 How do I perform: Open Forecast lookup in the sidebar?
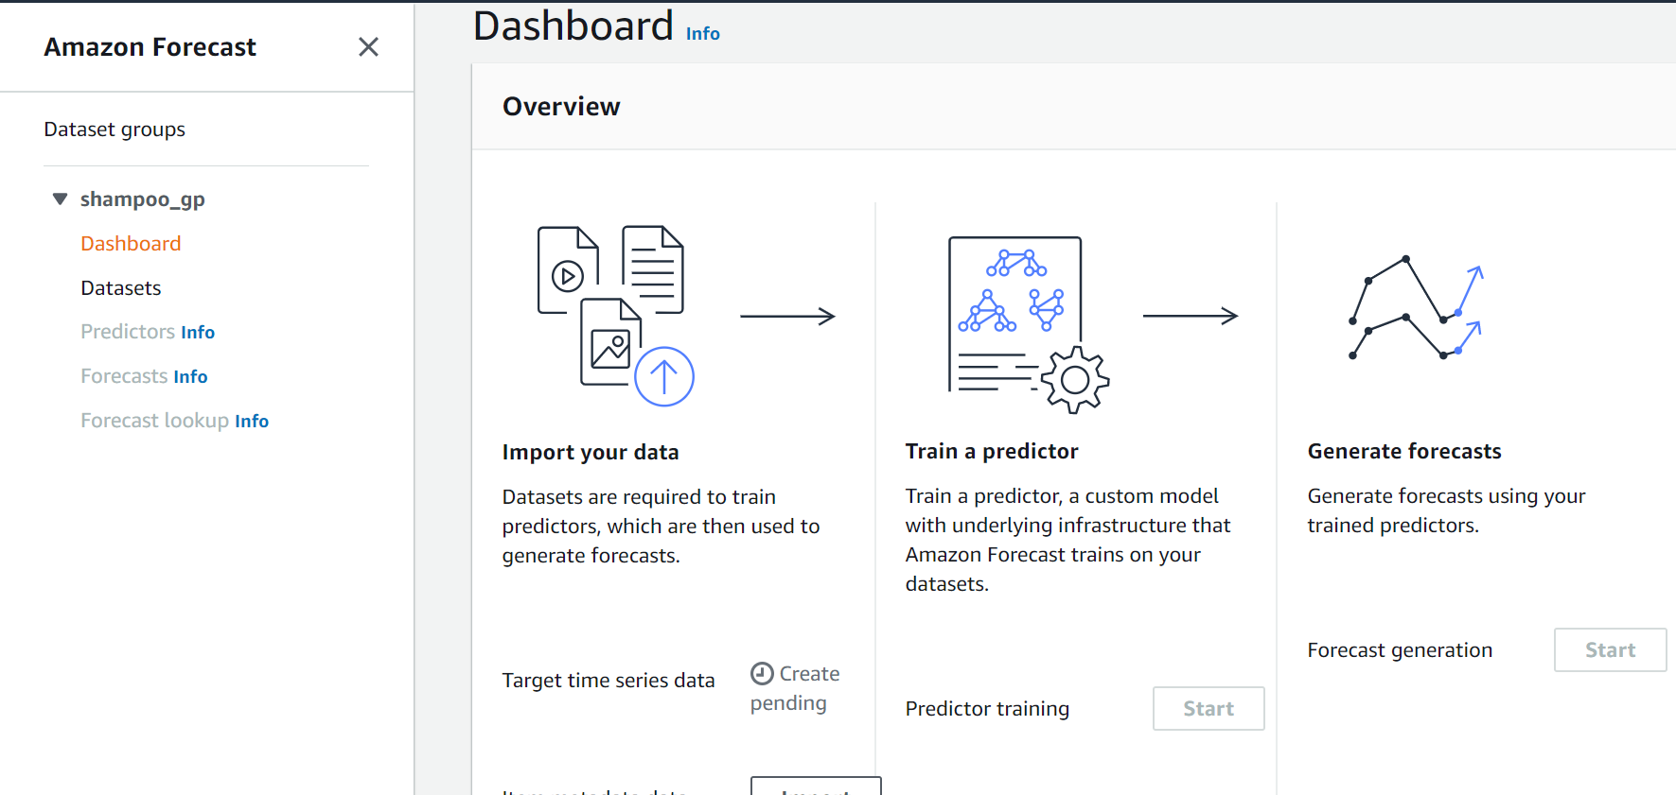pyautogui.click(x=154, y=421)
